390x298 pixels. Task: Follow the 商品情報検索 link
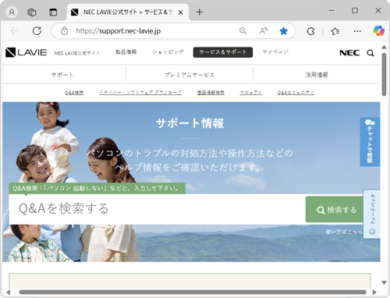pos(211,93)
